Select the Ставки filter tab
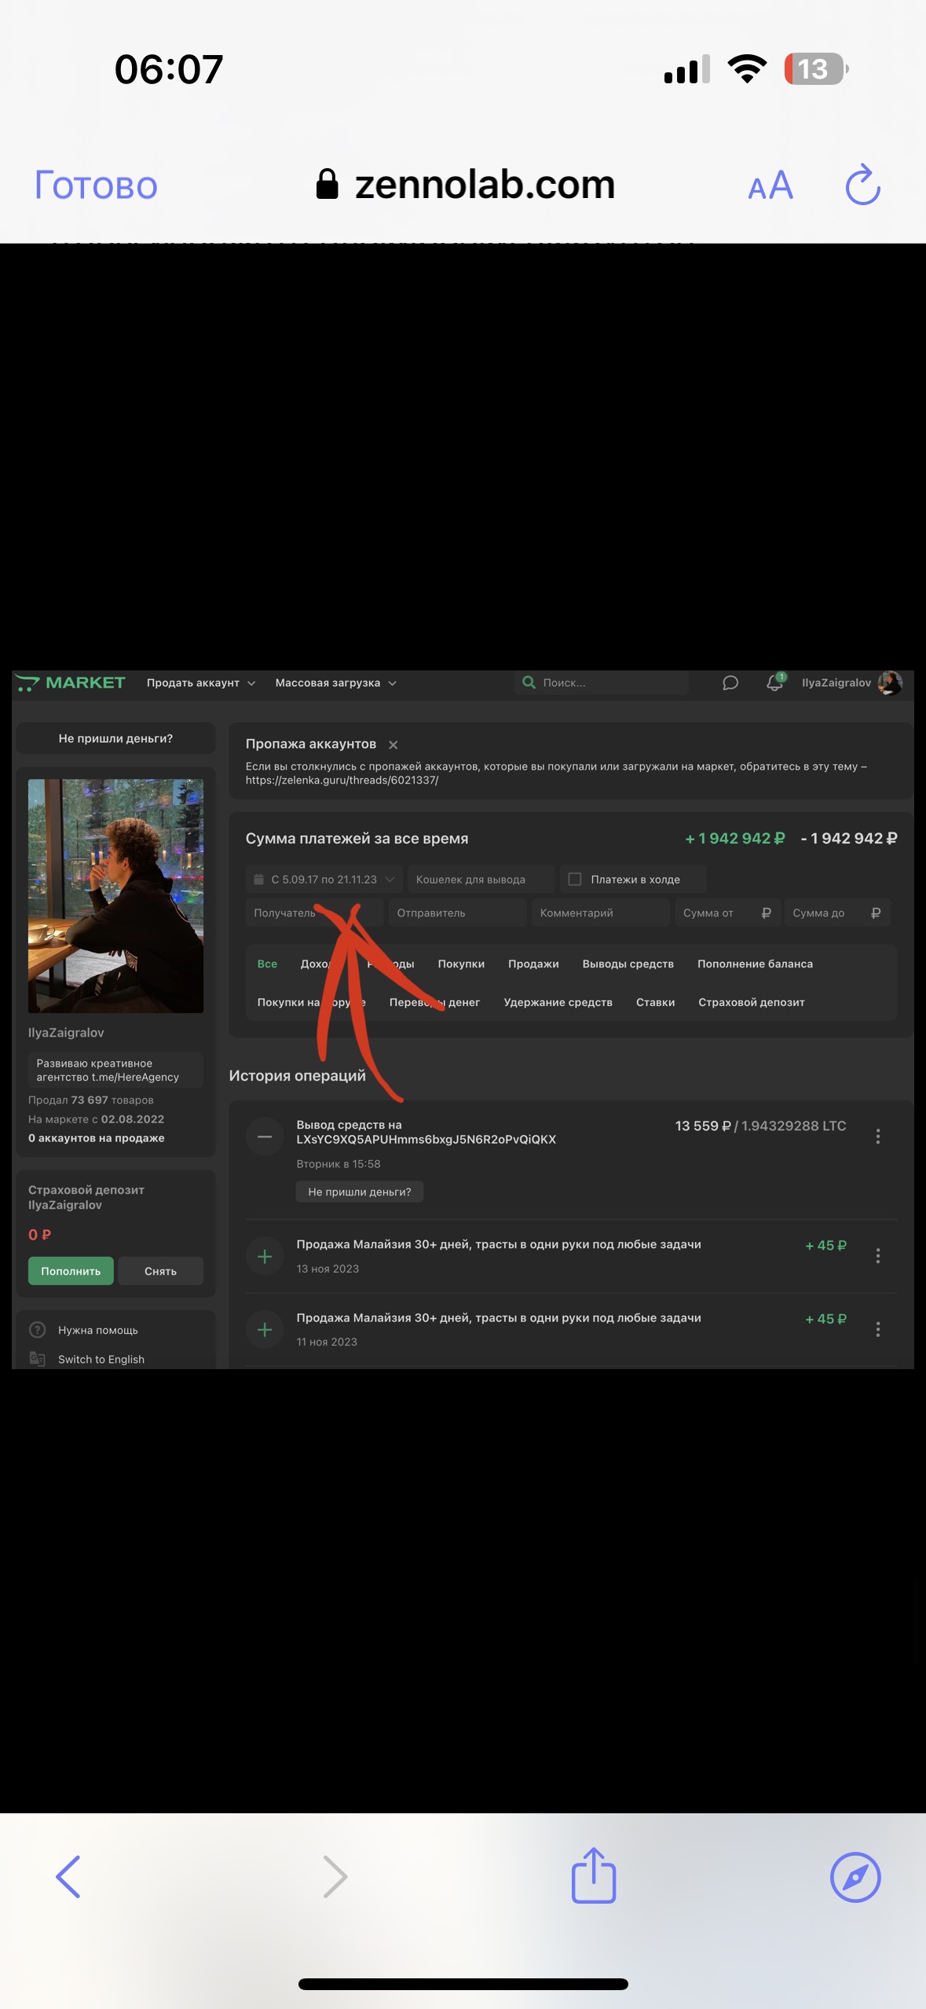 (x=655, y=1002)
